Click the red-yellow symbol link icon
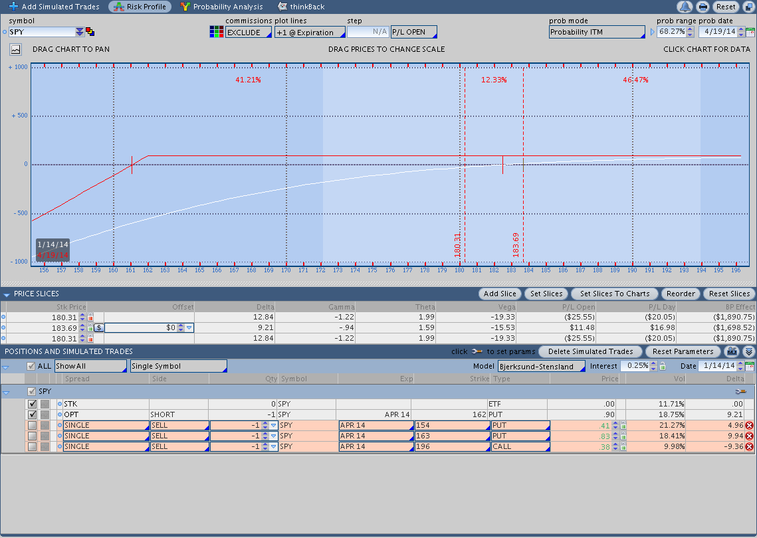The image size is (757, 538). click(90, 32)
